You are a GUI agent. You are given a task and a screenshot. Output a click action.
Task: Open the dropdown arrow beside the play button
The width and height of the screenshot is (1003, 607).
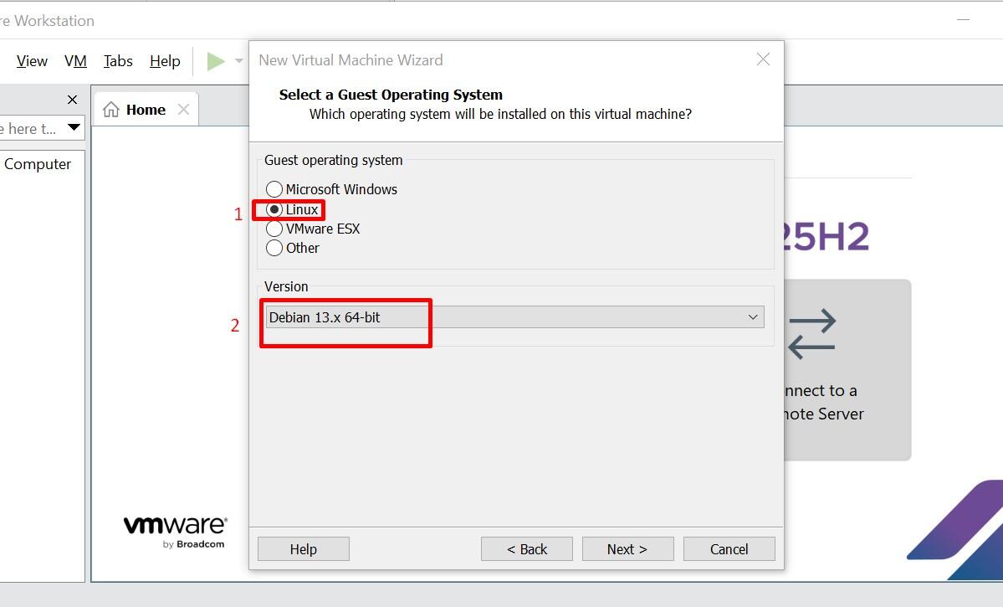tap(238, 61)
